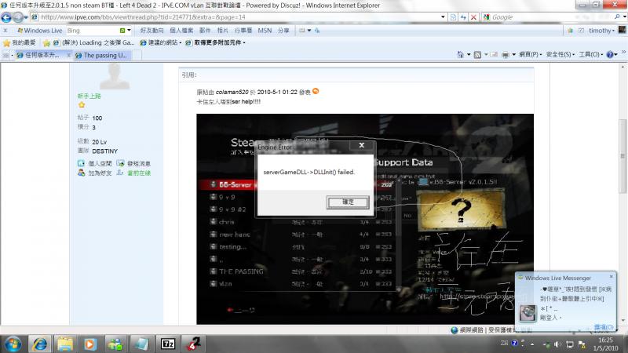
Task: Open the Windows Start button
Action: tap(13, 344)
